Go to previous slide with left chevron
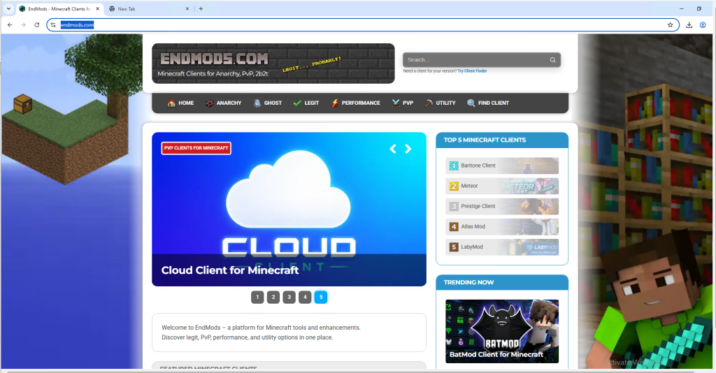Viewport: 716px width, 373px height. (x=393, y=149)
